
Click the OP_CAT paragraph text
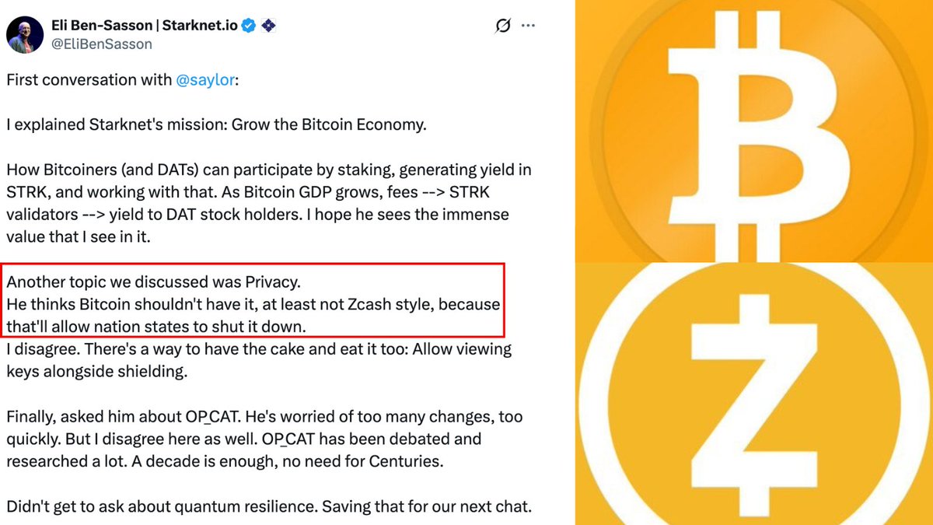tap(264, 439)
